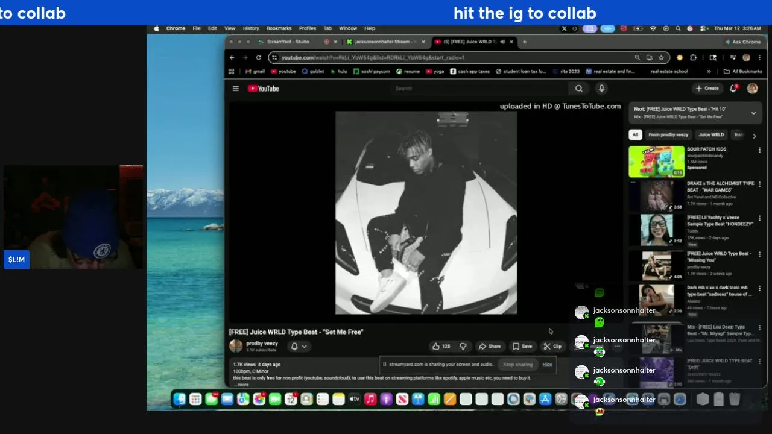Open options for SOUR PATCH KIDS ad

point(759,150)
